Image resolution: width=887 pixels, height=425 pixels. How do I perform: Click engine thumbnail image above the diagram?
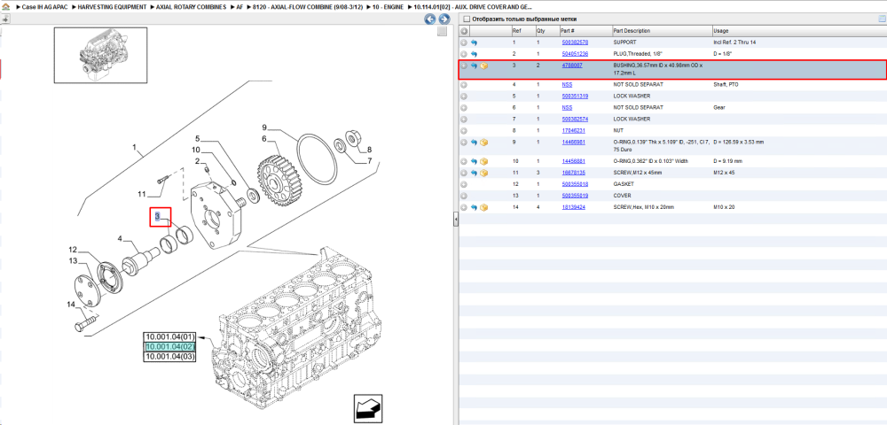103,55
